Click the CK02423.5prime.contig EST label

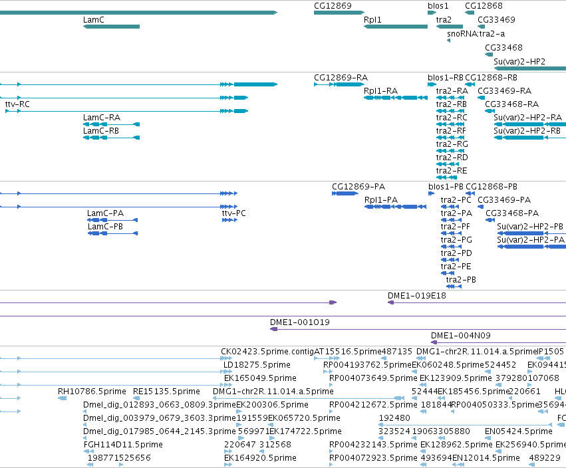(267, 352)
